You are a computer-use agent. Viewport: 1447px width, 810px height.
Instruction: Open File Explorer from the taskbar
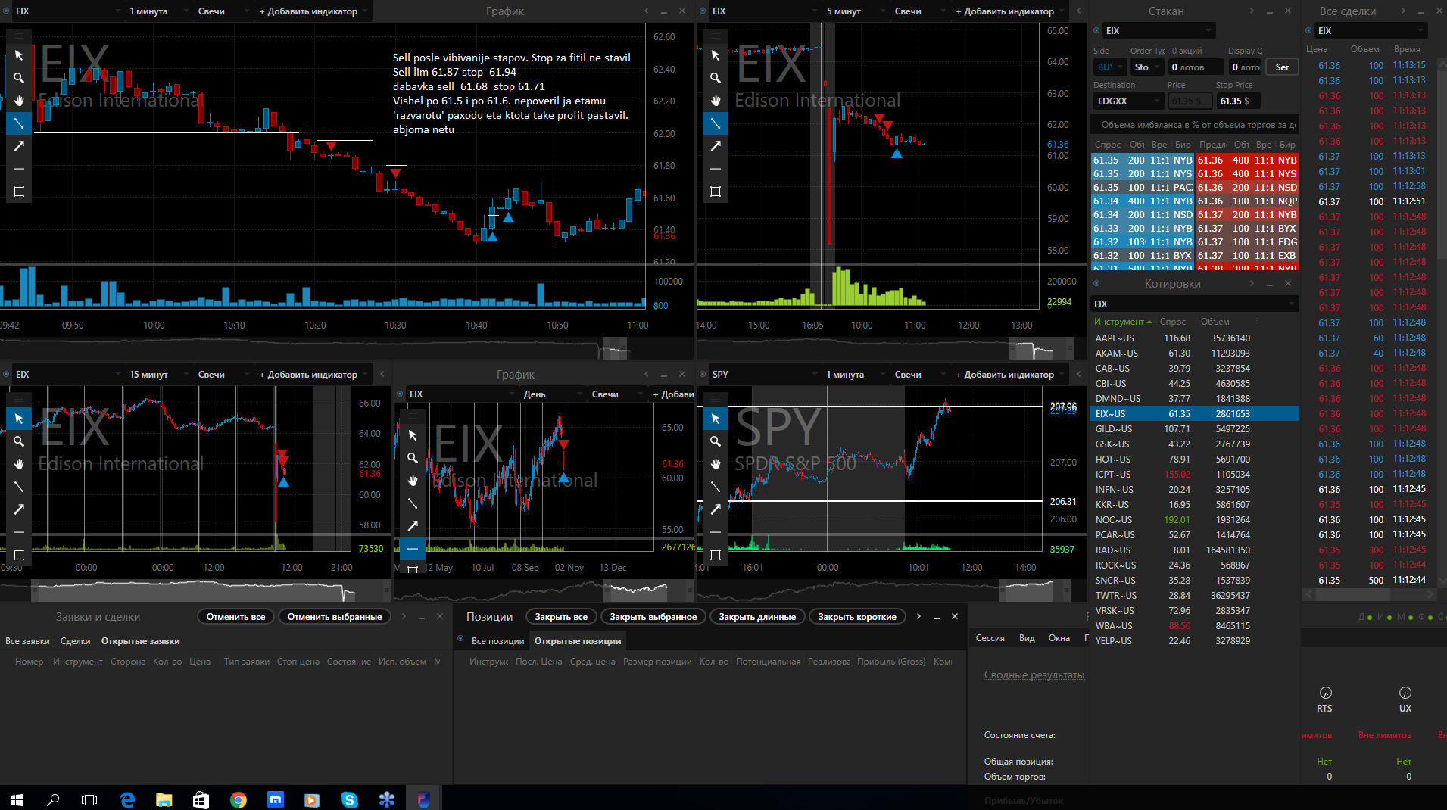164,799
